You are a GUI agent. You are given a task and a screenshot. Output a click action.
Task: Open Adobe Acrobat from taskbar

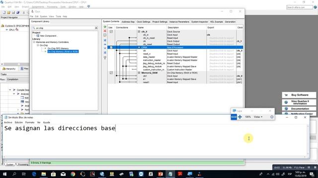(180, 174)
